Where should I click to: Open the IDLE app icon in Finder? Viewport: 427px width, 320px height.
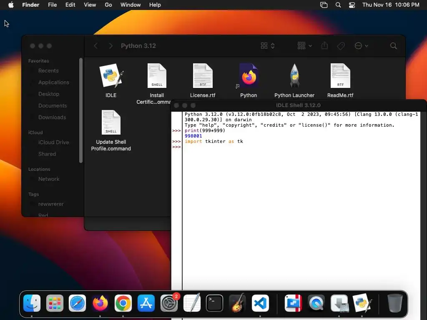click(x=111, y=76)
